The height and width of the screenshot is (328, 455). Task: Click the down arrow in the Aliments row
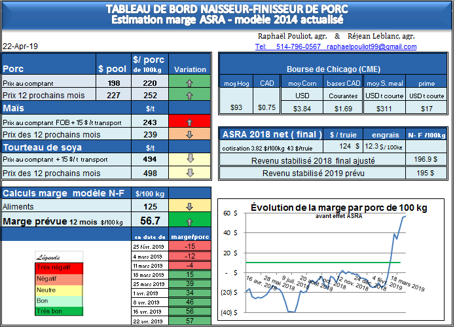pos(190,207)
